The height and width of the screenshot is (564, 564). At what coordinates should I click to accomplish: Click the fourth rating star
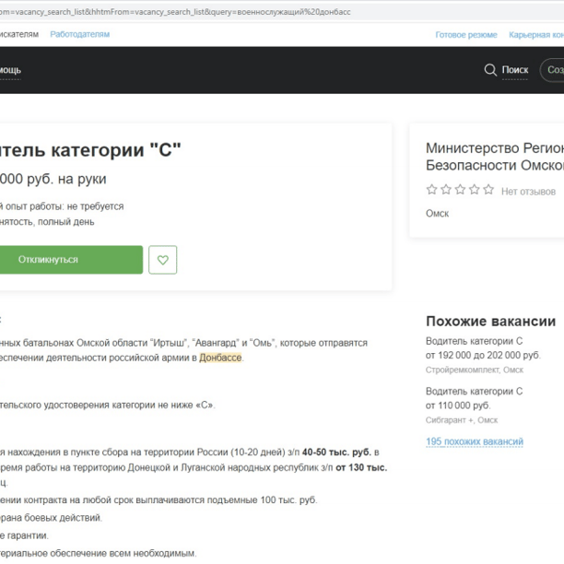tap(475, 189)
